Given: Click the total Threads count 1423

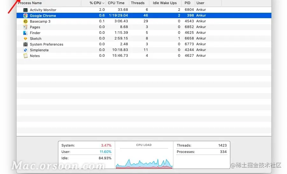Looking at the screenshot, I should click(x=222, y=145).
